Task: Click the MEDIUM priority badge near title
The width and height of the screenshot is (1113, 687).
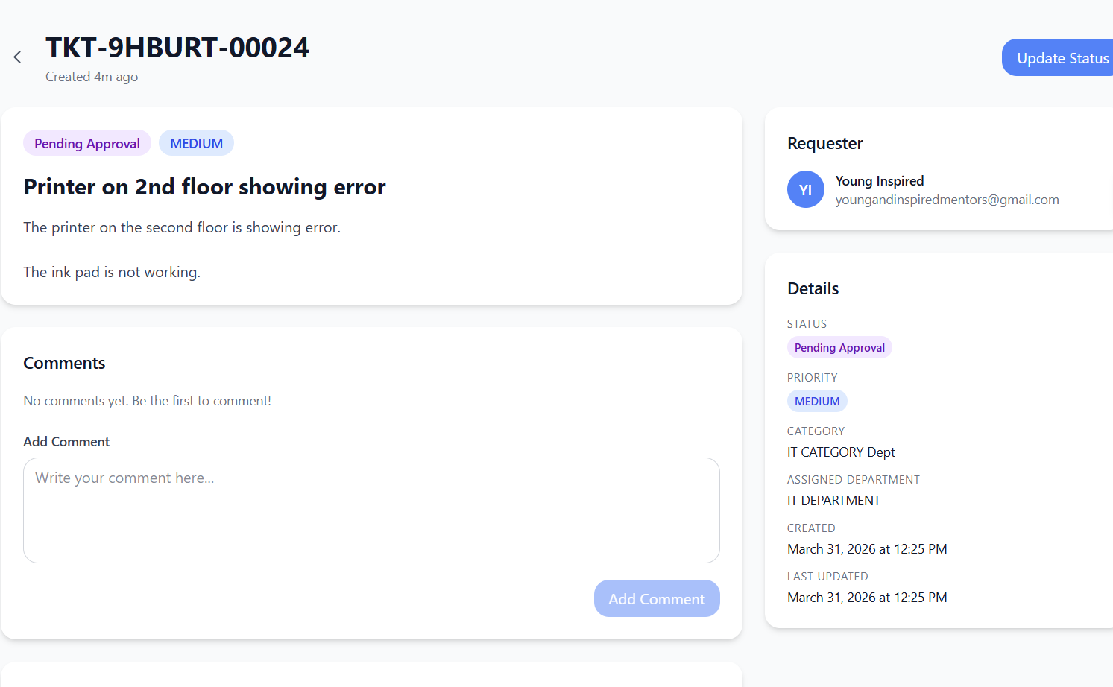Action: tap(196, 144)
